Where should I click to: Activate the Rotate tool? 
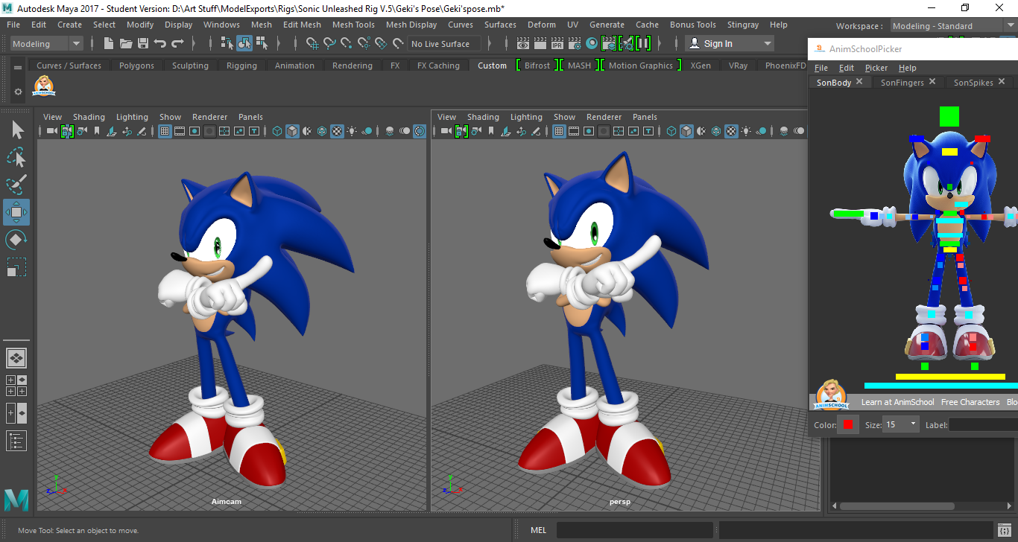[x=17, y=240]
